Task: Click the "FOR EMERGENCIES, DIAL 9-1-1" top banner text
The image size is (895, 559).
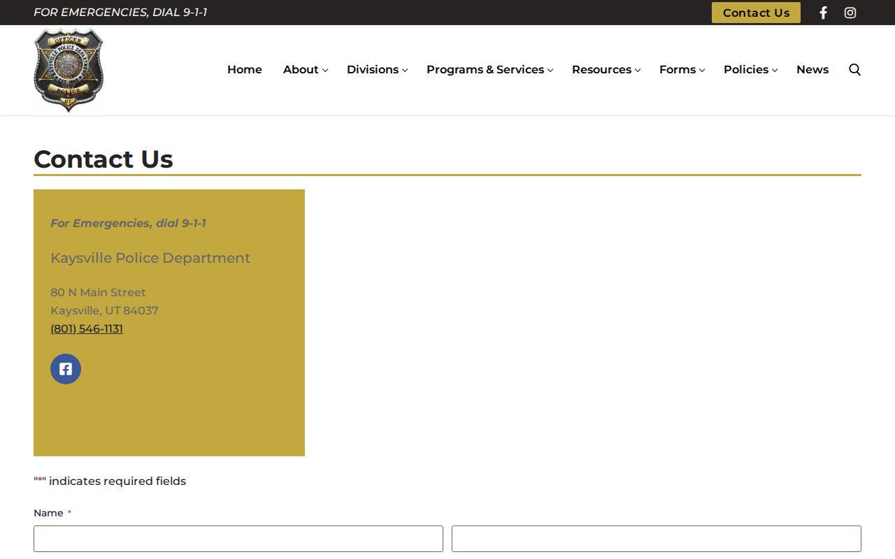Action: (x=120, y=13)
